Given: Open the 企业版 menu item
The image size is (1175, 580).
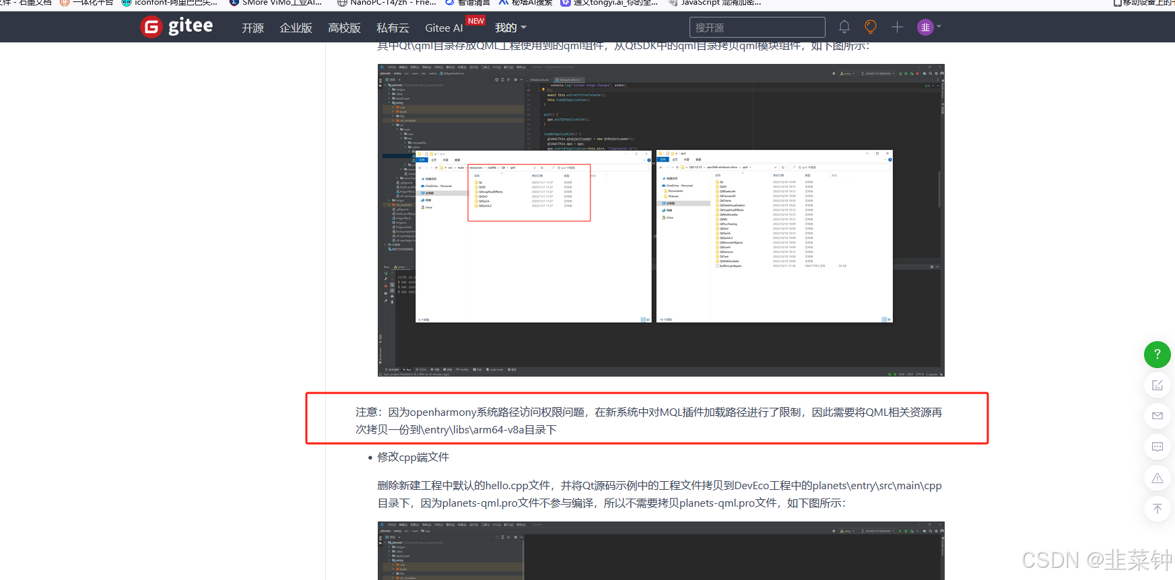Looking at the screenshot, I should pyautogui.click(x=296, y=28).
